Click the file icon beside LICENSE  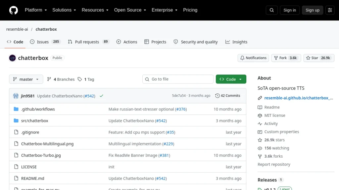pyautogui.click(x=16, y=167)
